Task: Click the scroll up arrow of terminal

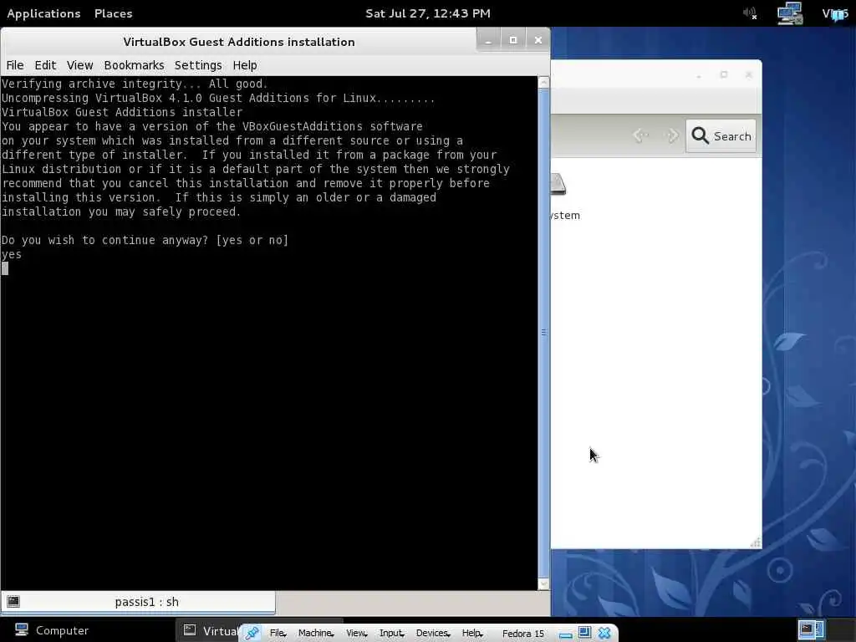Action: pos(543,83)
